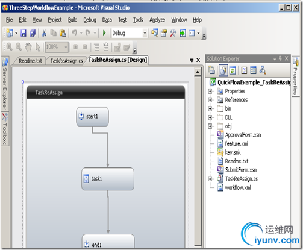Viewport: 303px width, 250px height.
Task: Click the Copy toolbar icon
Action: [x=53, y=33]
